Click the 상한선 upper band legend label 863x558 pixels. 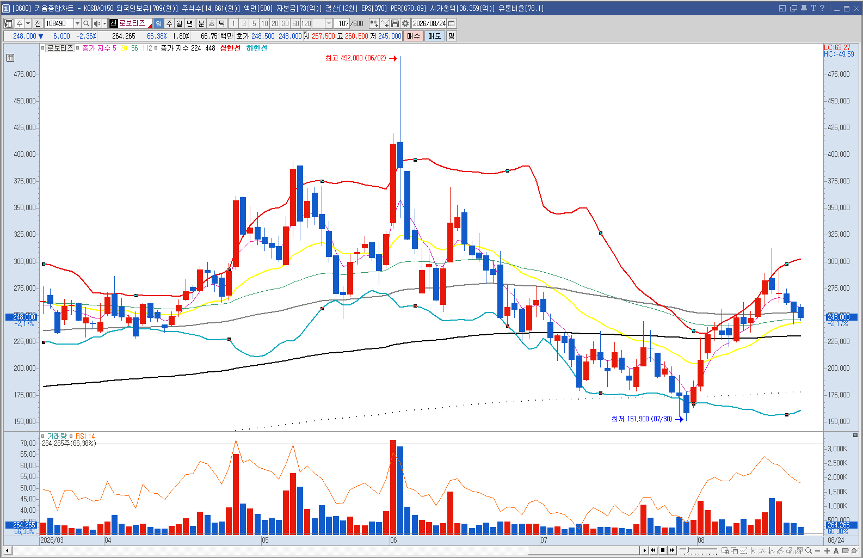230,48
